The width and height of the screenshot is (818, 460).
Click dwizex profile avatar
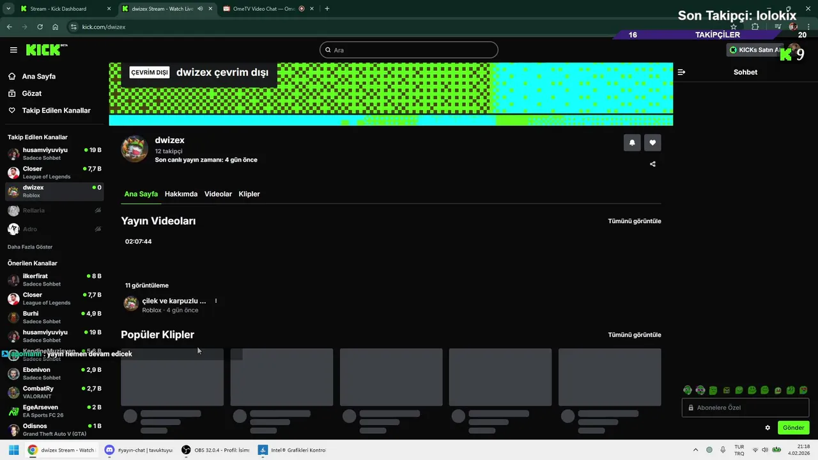click(135, 149)
